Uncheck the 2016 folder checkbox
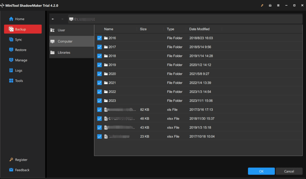The height and width of the screenshot is (179, 306). (x=99, y=38)
